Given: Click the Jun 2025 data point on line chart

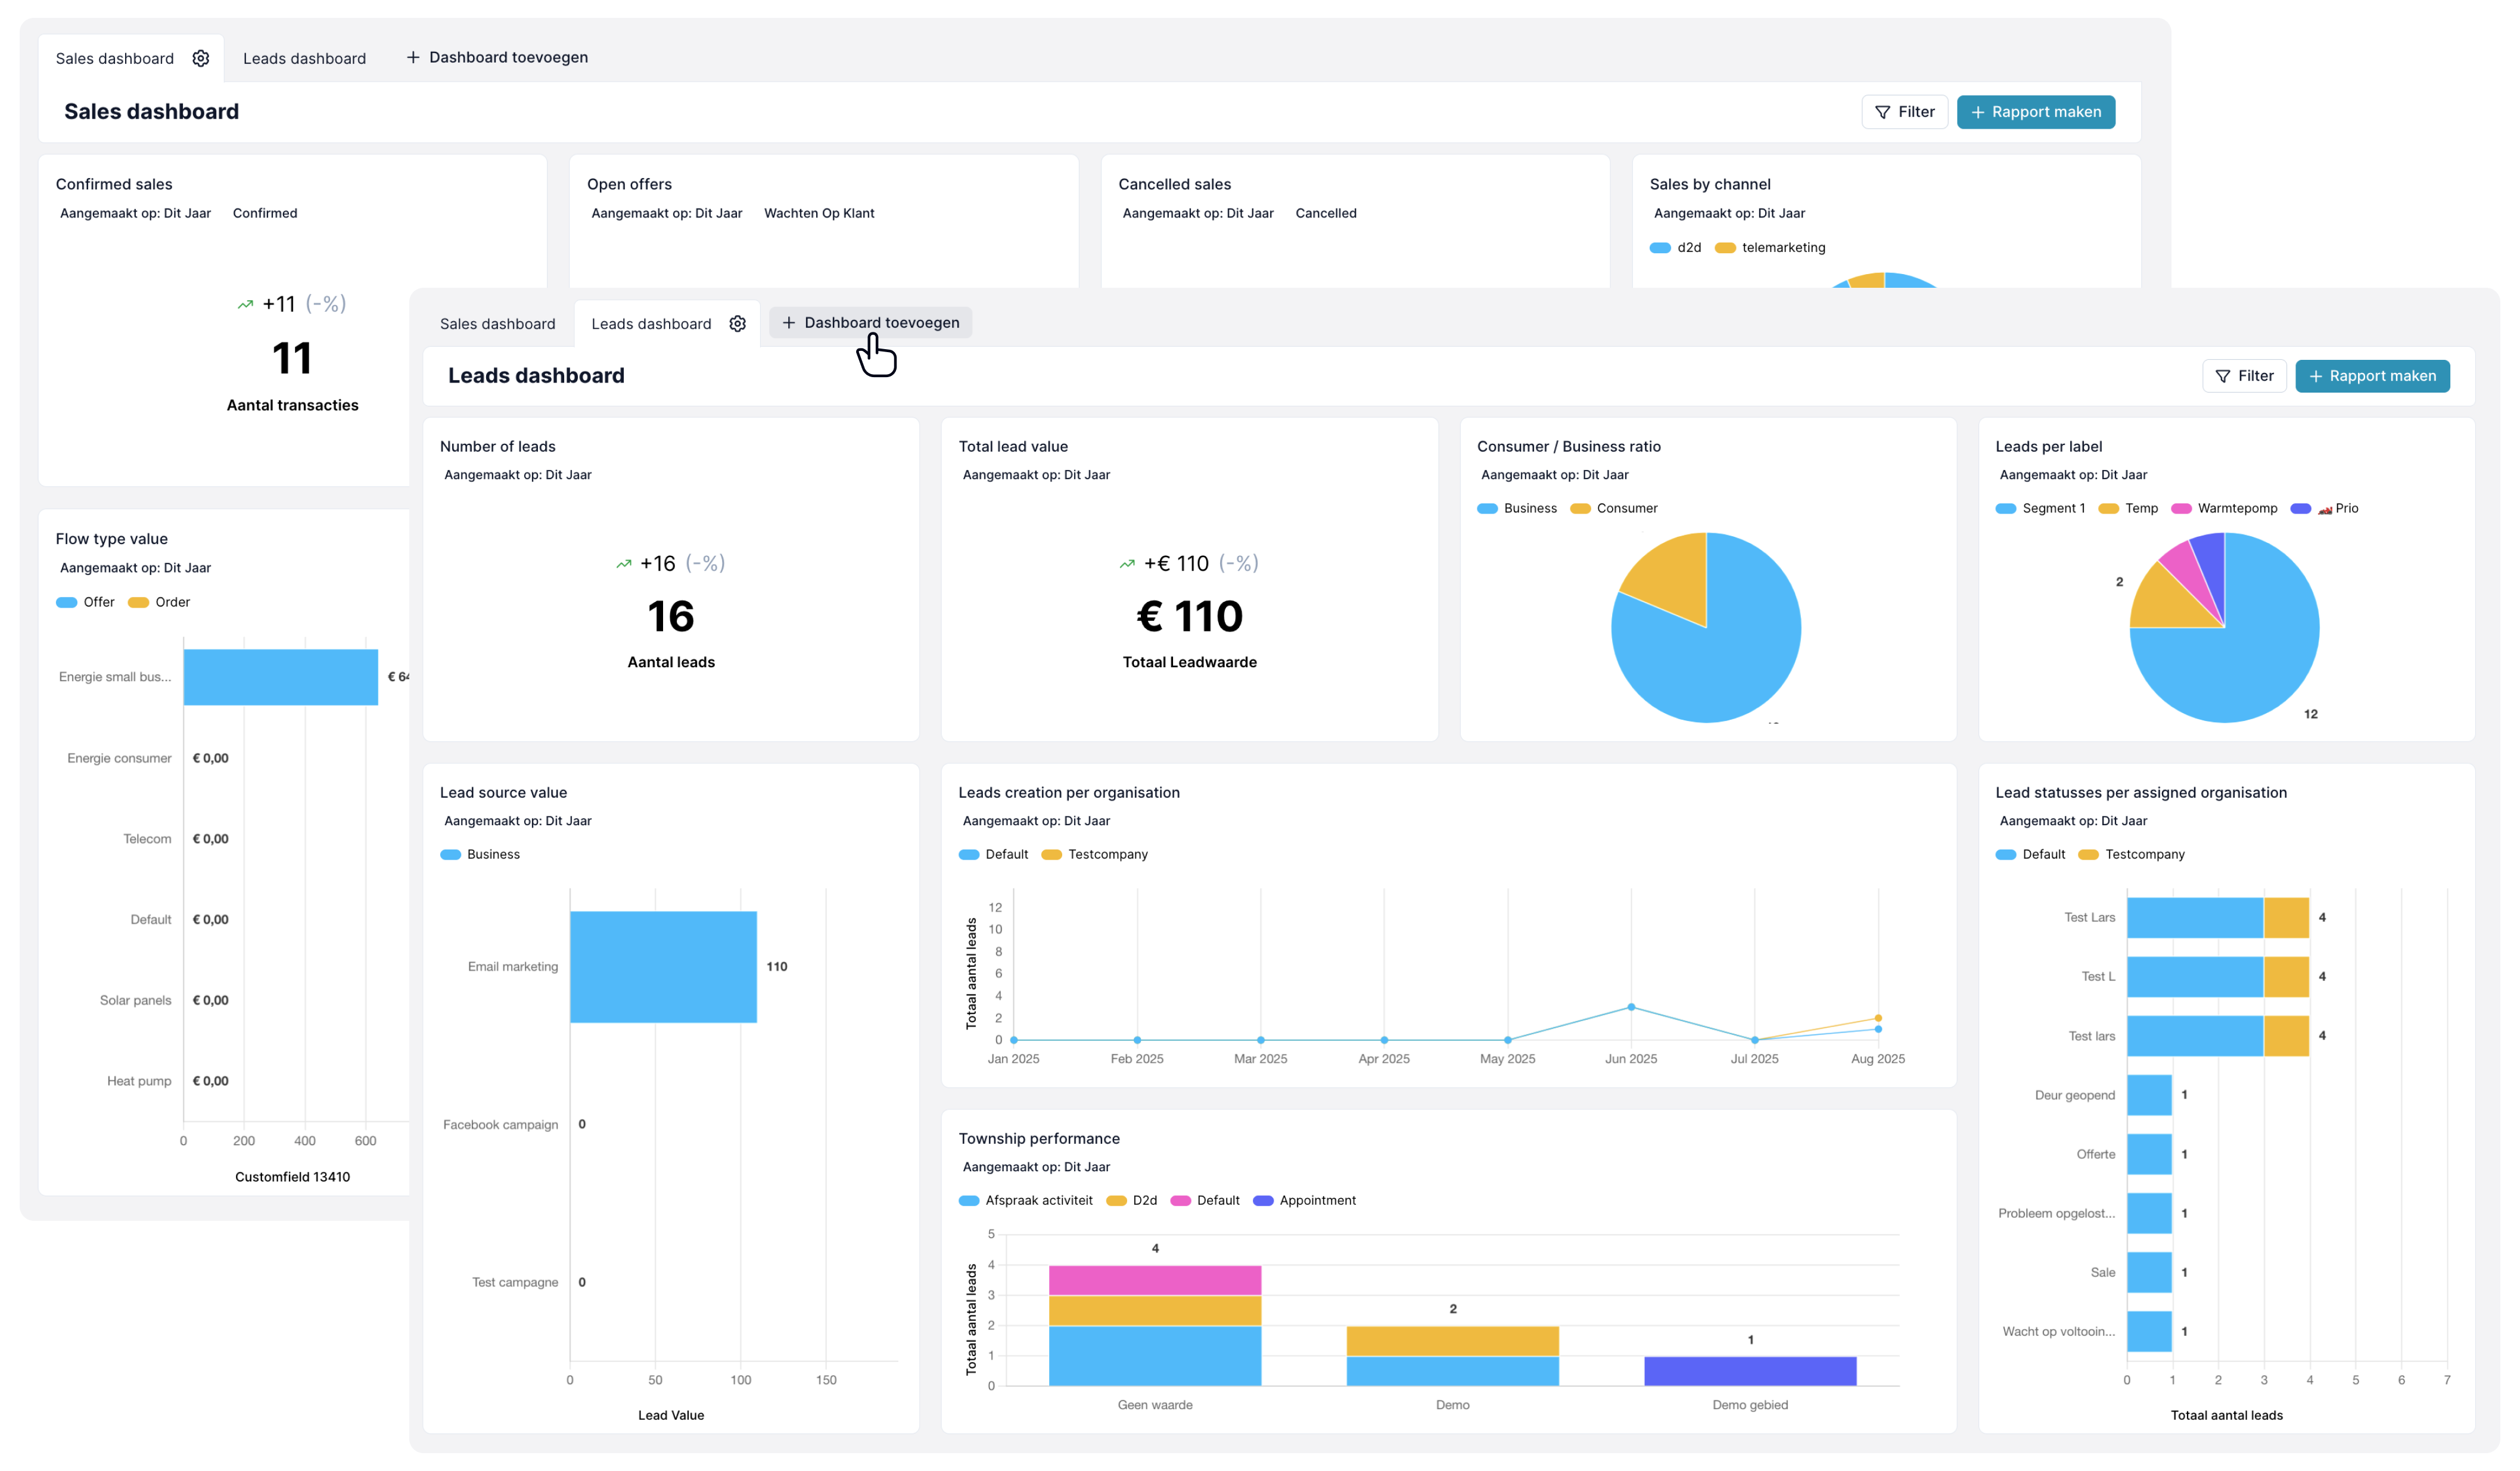Looking at the screenshot, I should coord(1631,1007).
